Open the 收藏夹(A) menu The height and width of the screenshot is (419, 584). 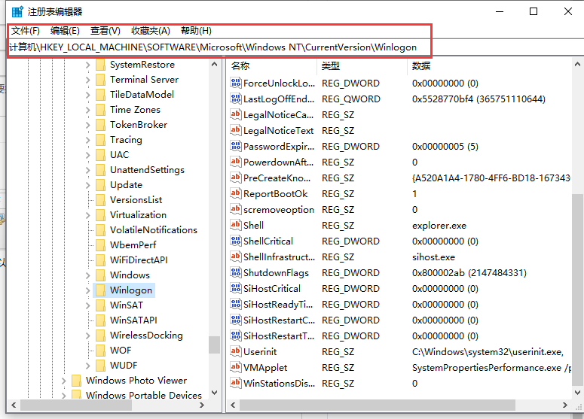tap(151, 31)
